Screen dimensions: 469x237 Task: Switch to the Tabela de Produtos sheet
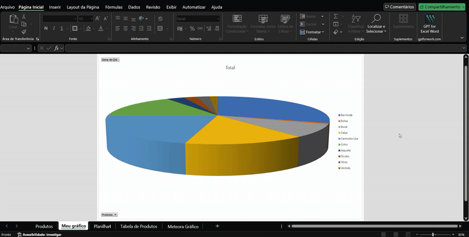pyautogui.click(x=138, y=226)
